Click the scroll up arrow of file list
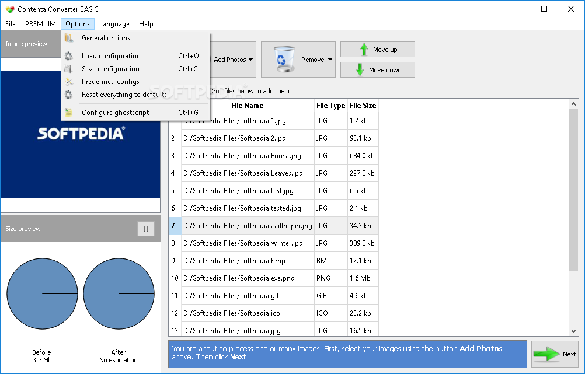Viewport: 585px width, 374px height. [573, 104]
